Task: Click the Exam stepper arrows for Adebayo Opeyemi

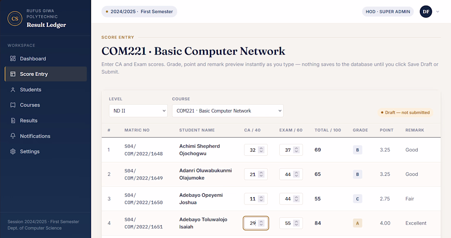Action: pos(296,199)
